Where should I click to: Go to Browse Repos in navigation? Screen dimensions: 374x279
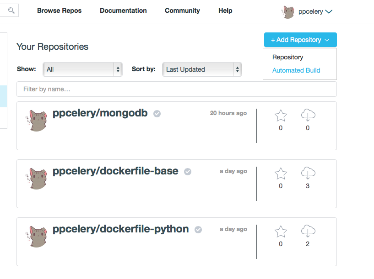tap(59, 11)
